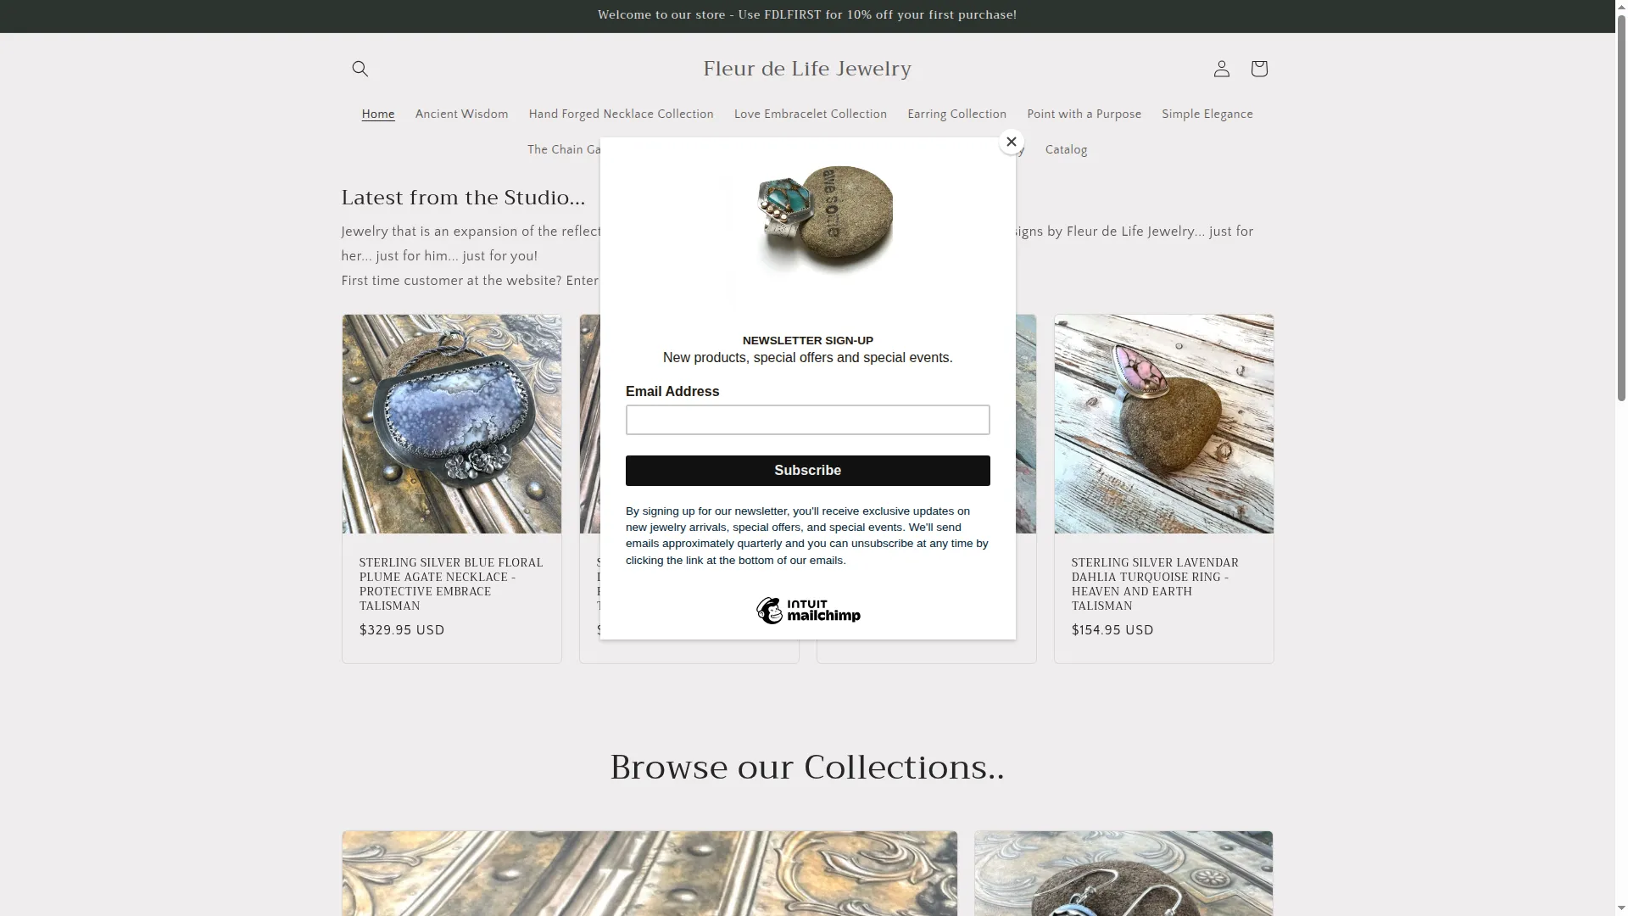Open the Catalog menu item
Screen dimensions: 1628x916
pyautogui.click(x=1066, y=150)
